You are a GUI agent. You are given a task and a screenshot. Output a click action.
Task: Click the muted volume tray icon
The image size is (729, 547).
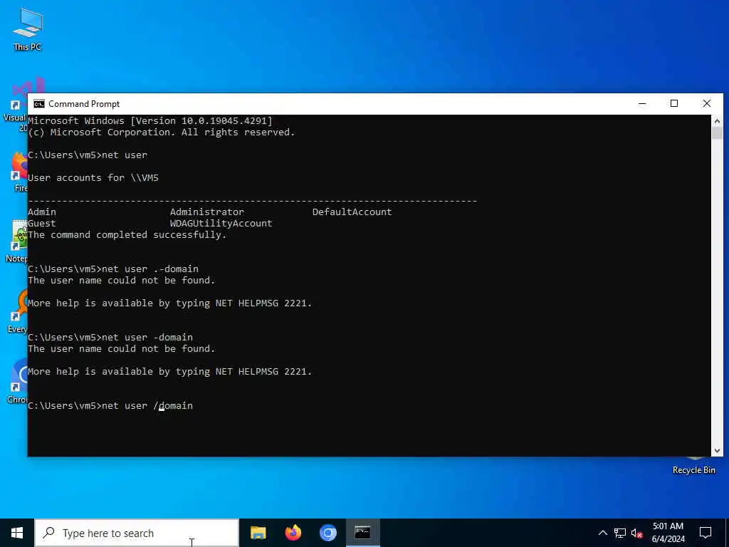pyautogui.click(x=636, y=533)
